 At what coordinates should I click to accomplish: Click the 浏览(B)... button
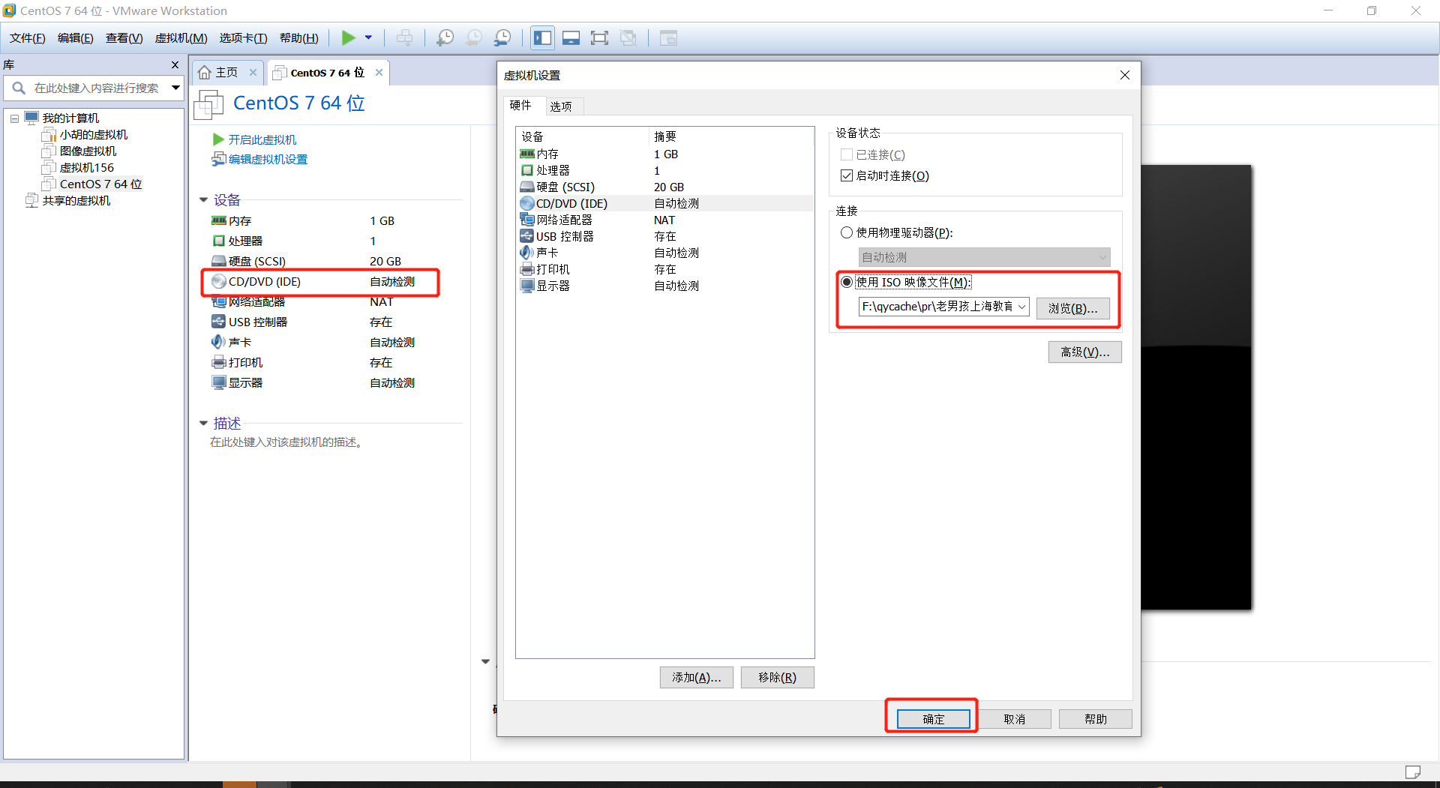tap(1073, 308)
